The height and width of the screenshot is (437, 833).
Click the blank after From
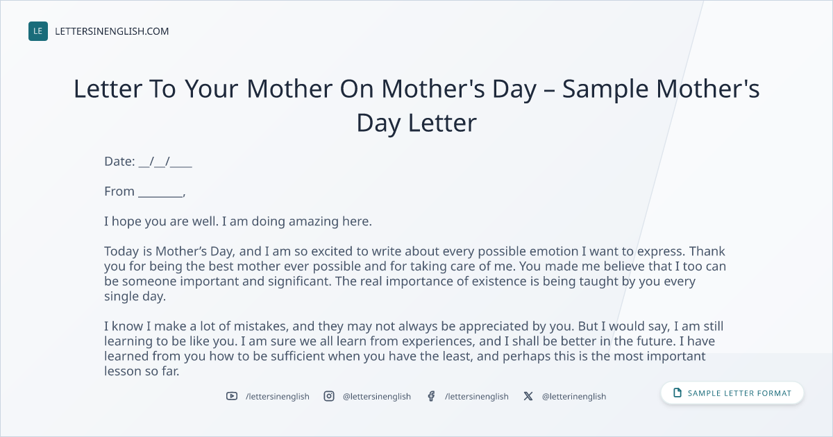(x=160, y=195)
